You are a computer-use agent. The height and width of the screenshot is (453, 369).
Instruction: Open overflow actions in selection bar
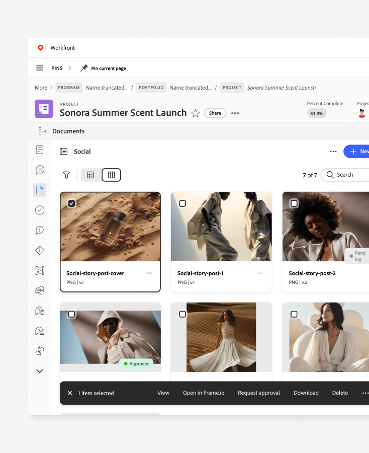(365, 393)
